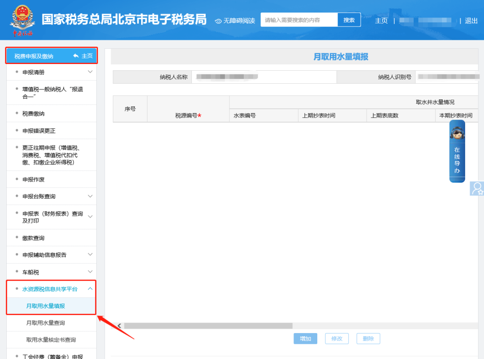Image resolution: width=484 pixels, height=359 pixels.
Task: Click the 无障碍阅读 eye icon
Action: (x=218, y=21)
